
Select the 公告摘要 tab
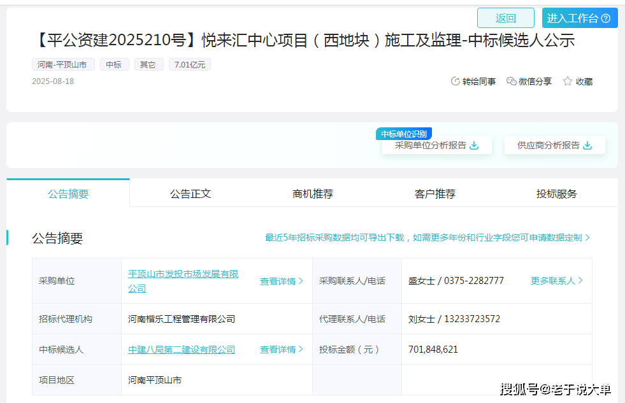tap(68, 194)
